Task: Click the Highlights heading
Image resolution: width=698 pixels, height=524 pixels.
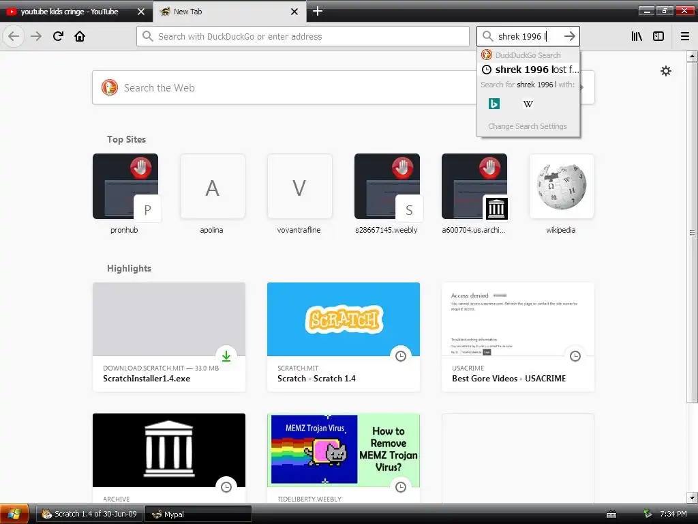Action: point(129,268)
